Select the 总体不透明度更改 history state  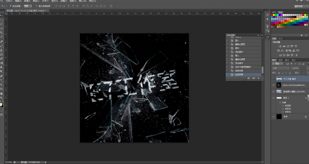pos(244,67)
